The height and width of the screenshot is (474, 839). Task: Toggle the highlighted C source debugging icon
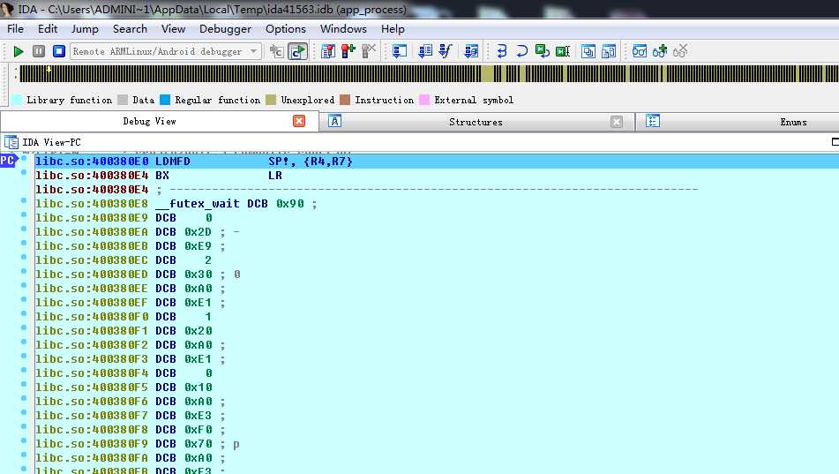(x=297, y=51)
